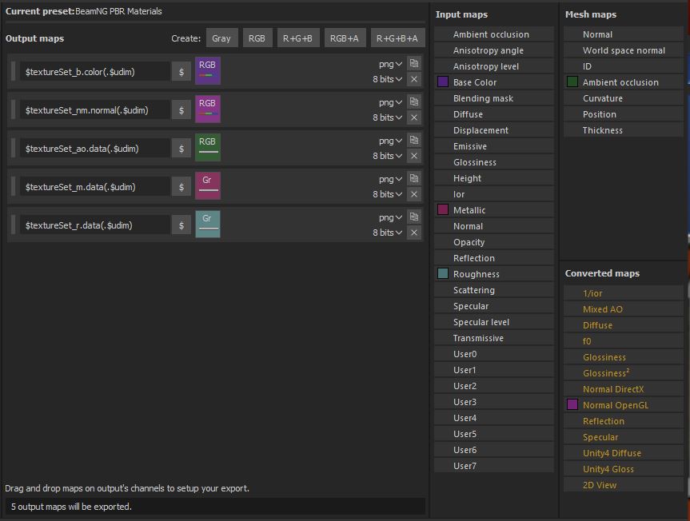Click the Normal OpenGL converted map
Viewport: 690px width, 521px height.
[615, 405]
